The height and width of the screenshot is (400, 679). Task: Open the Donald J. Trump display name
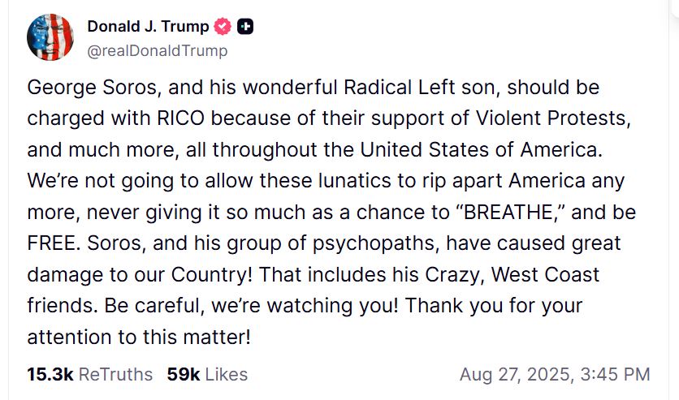tap(148, 27)
